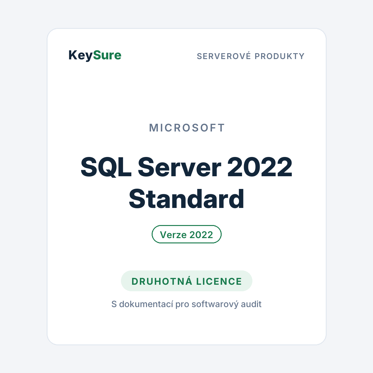
Task: Click the SQL Server 2022 Standard title
Action: click(186, 183)
